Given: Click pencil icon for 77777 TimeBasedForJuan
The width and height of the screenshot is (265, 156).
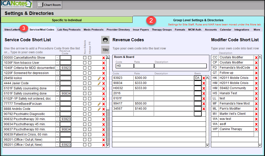Looking at the screenshot, I should pos(99,104).
